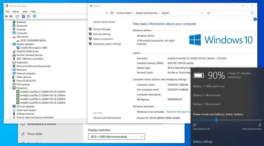This screenshot has width=264, height=146.
Task: Select Human Interface Devices entry
Action: point(30,55)
